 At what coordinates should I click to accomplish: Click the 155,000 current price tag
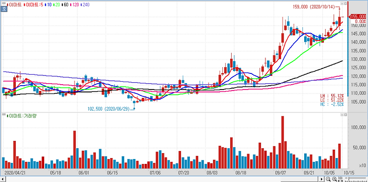358,17
